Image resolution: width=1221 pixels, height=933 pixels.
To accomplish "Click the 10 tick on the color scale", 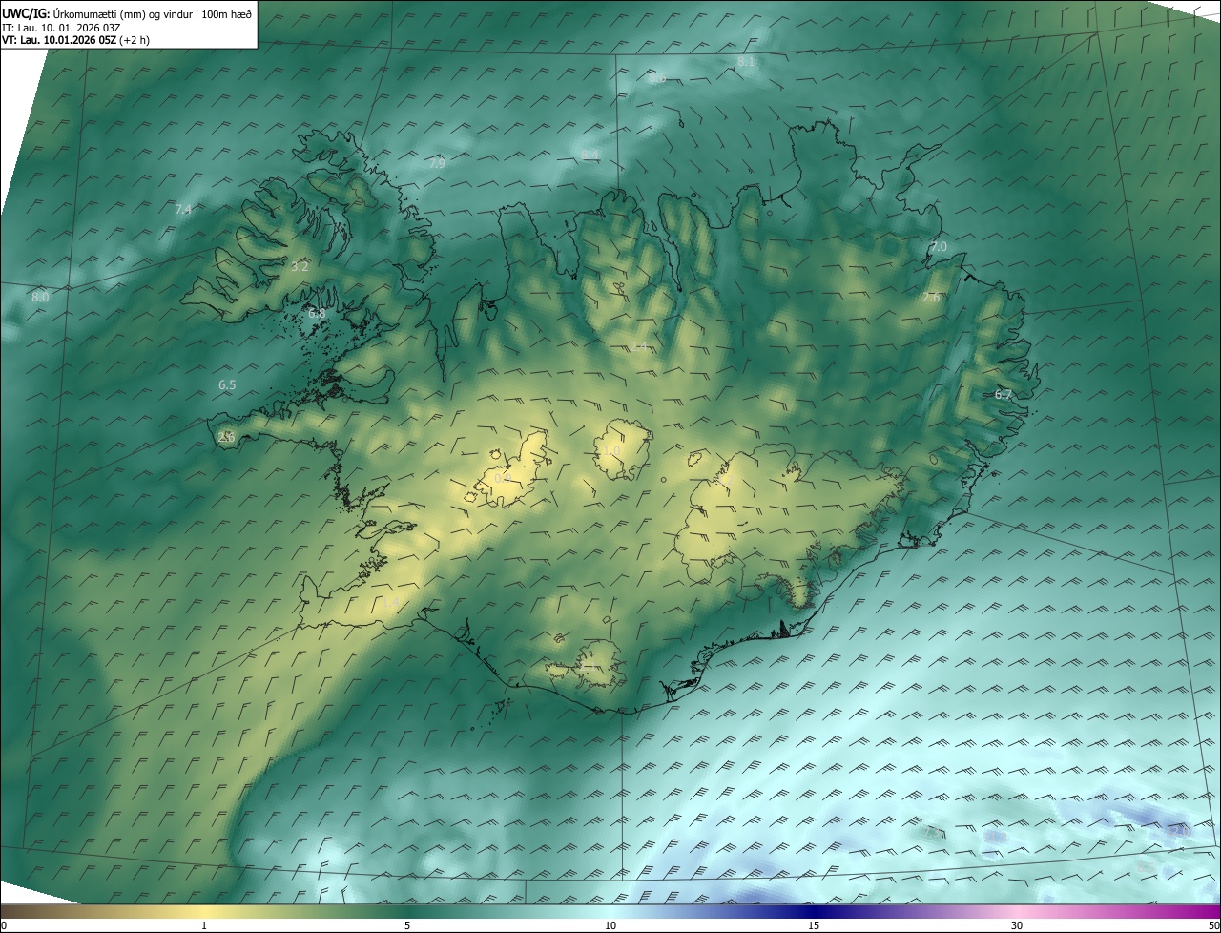I will [x=610, y=925].
